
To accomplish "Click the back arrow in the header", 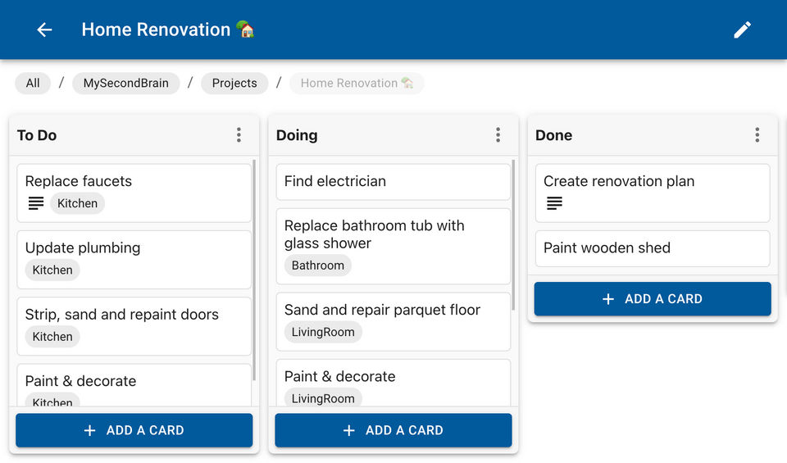I will [44, 30].
